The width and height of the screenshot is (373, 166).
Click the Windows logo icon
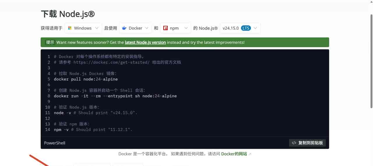click(x=70, y=28)
